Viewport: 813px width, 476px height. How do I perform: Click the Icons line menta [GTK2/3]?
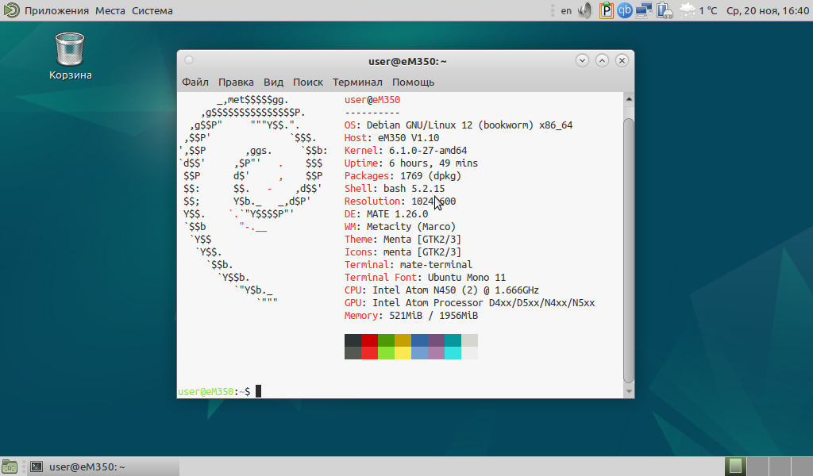point(403,251)
